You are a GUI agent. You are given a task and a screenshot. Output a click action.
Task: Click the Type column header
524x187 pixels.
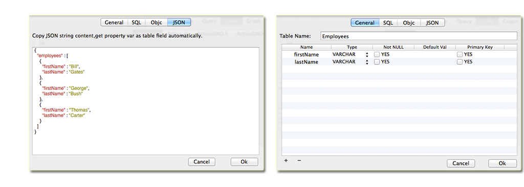[x=352, y=47]
